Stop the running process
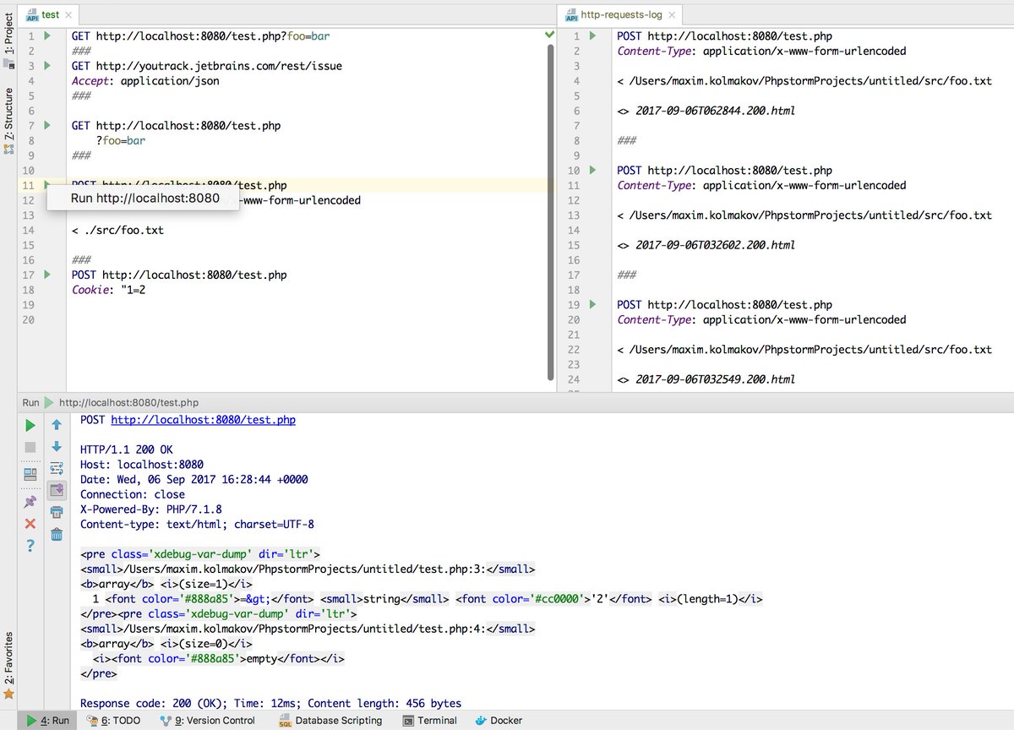1014x730 pixels. click(30, 447)
